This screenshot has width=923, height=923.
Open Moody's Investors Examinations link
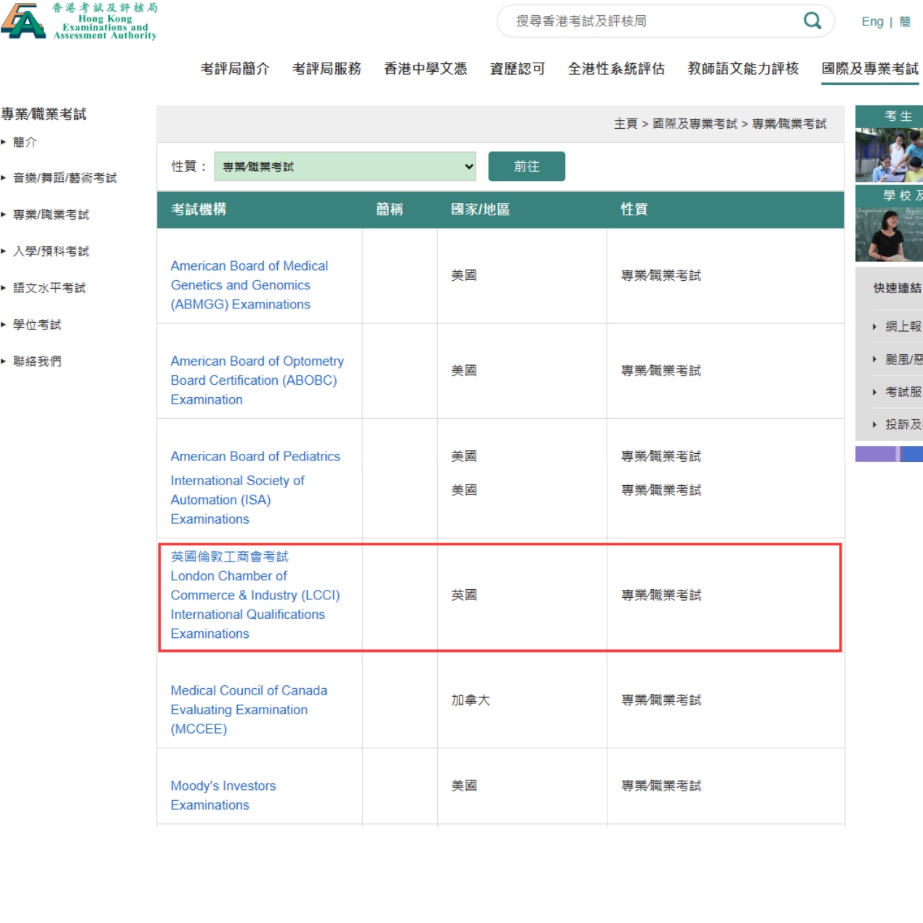pyautogui.click(x=223, y=796)
